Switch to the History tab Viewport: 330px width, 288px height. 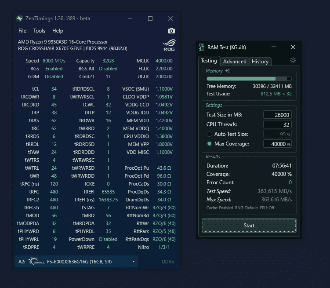260,62
